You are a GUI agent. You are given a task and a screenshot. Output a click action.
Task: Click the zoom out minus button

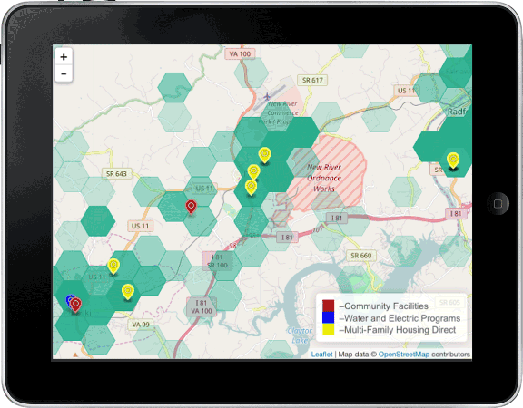coord(64,73)
